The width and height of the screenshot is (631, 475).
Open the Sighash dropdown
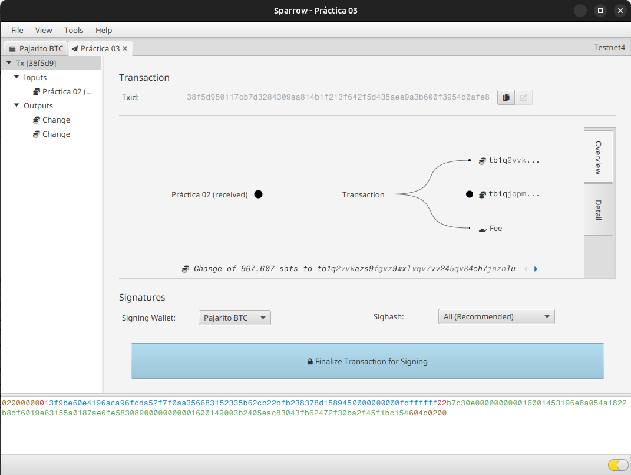click(x=496, y=317)
